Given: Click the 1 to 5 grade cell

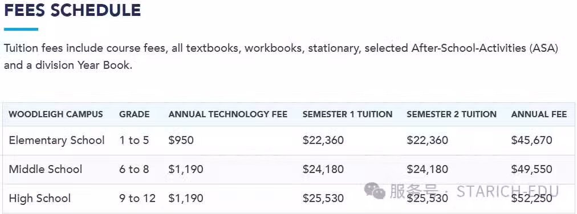Looking at the screenshot, I should point(134,140).
